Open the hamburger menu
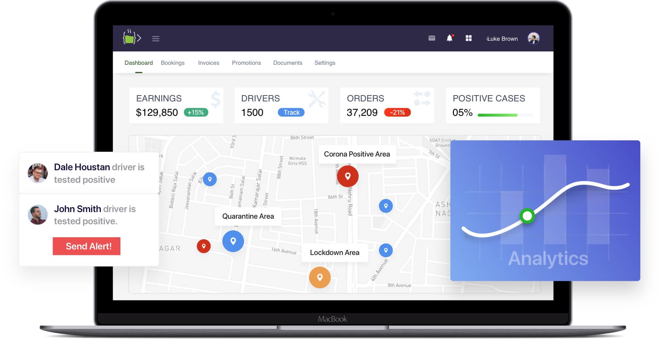 click(156, 38)
